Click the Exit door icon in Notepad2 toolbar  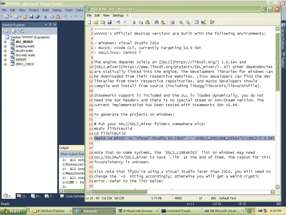tap(212, 22)
